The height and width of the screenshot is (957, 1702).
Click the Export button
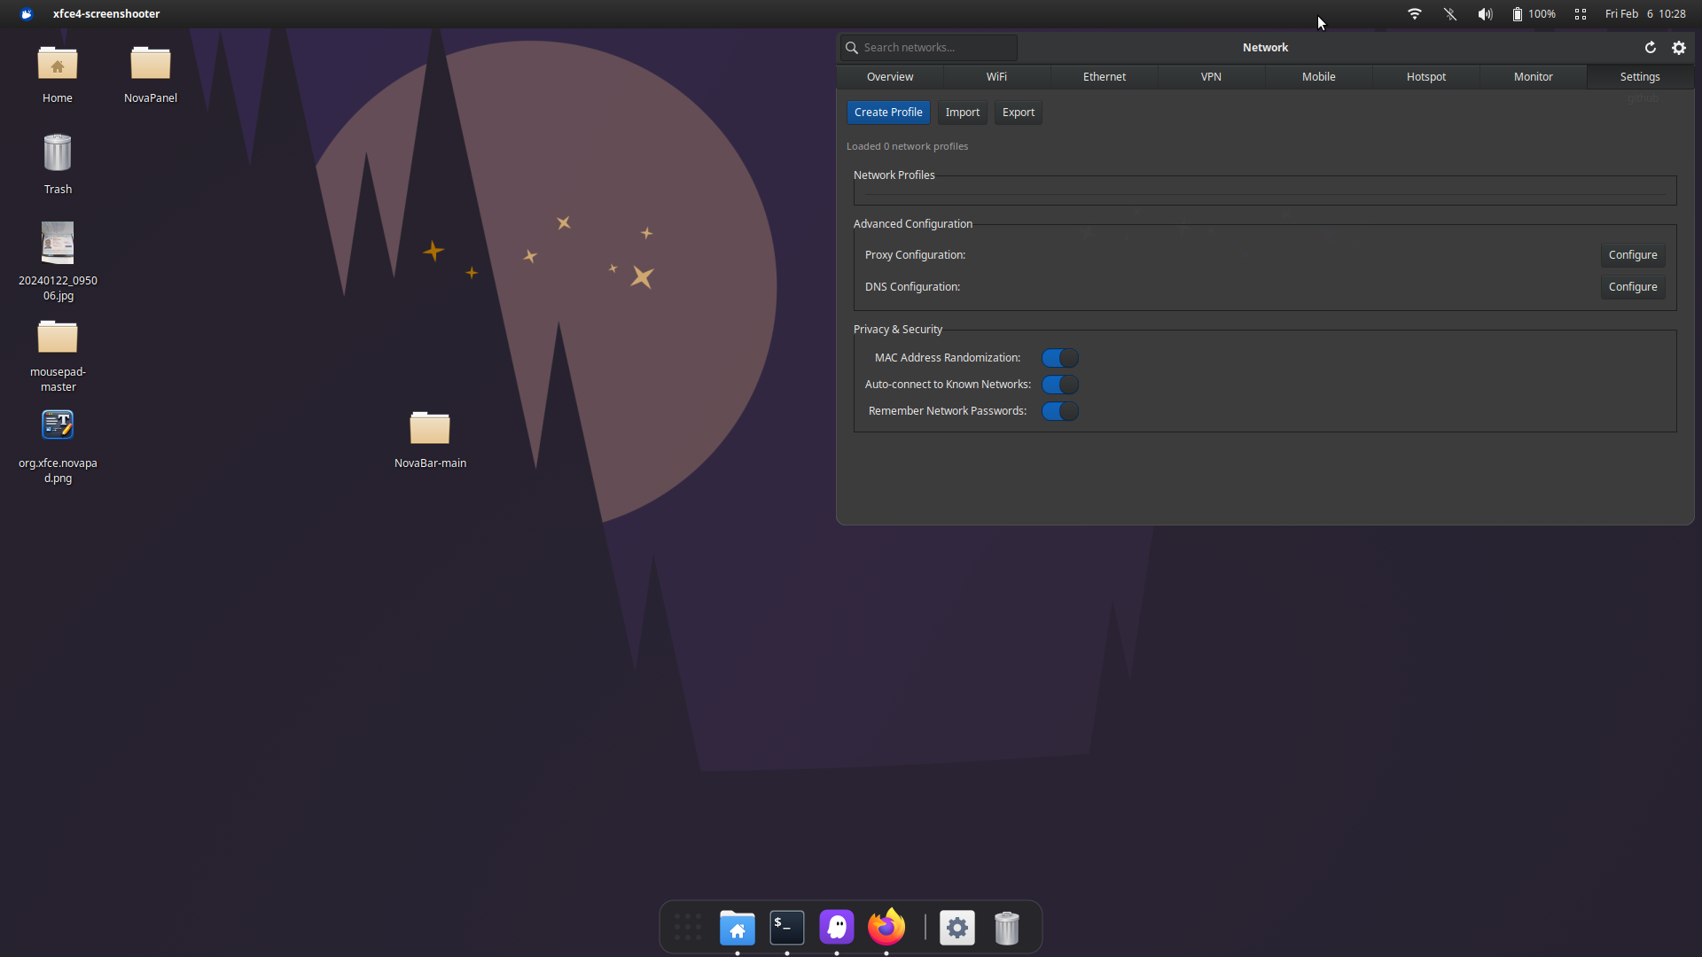(1019, 113)
